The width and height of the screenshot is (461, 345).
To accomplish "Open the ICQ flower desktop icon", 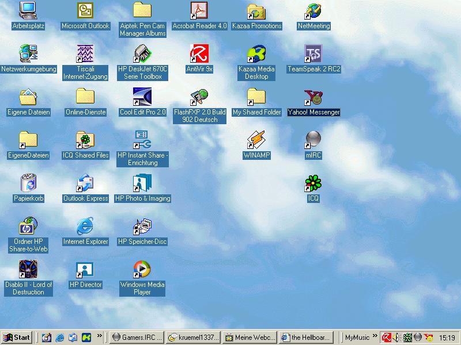I will (x=313, y=183).
